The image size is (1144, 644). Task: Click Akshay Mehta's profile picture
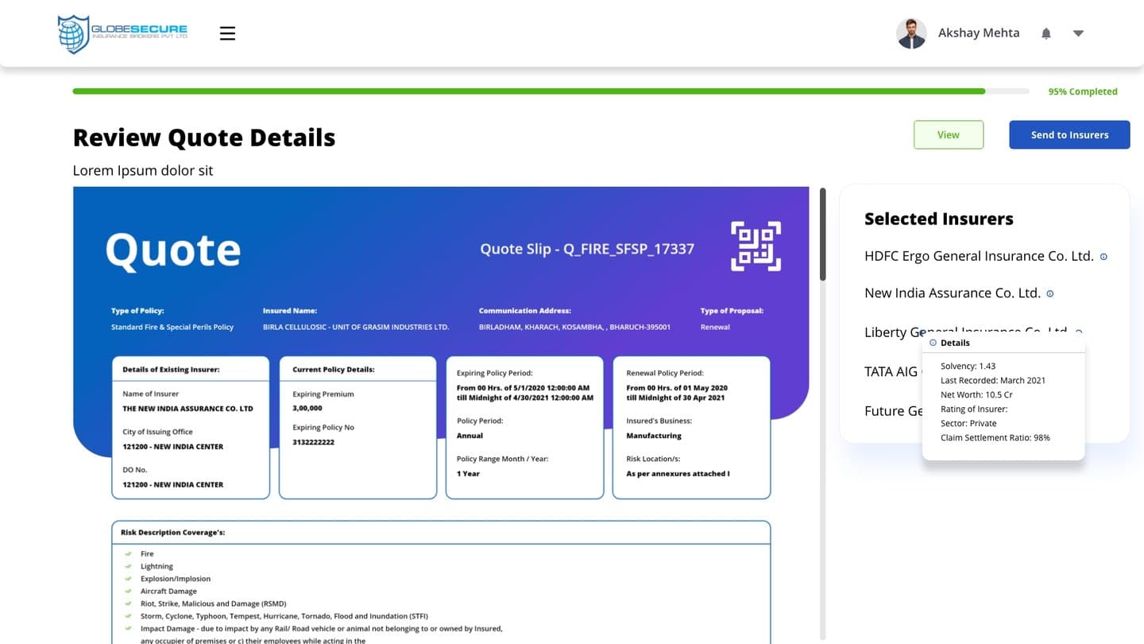(x=911, y=33)
